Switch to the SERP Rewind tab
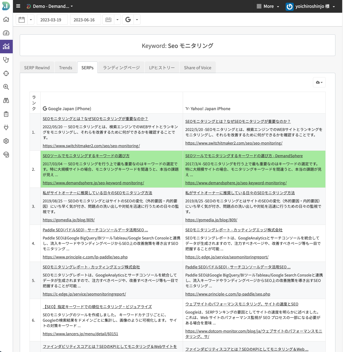Image resolution: width=343 pixels, height=352 pixels. (37, 68)
